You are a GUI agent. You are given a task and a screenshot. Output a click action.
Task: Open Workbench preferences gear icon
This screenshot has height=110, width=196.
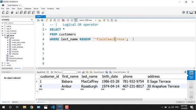tap(183, 12)
